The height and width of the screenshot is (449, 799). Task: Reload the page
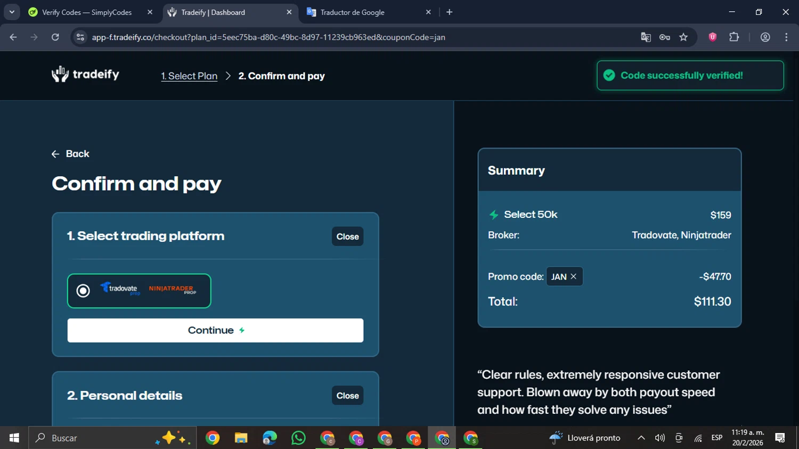tap(55, 37)
